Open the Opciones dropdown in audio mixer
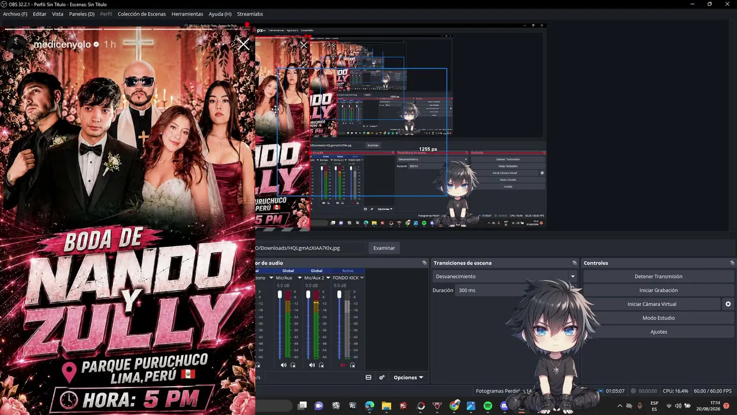The width and height of the screenshot is (737, 415). click(x=408, y=378)
